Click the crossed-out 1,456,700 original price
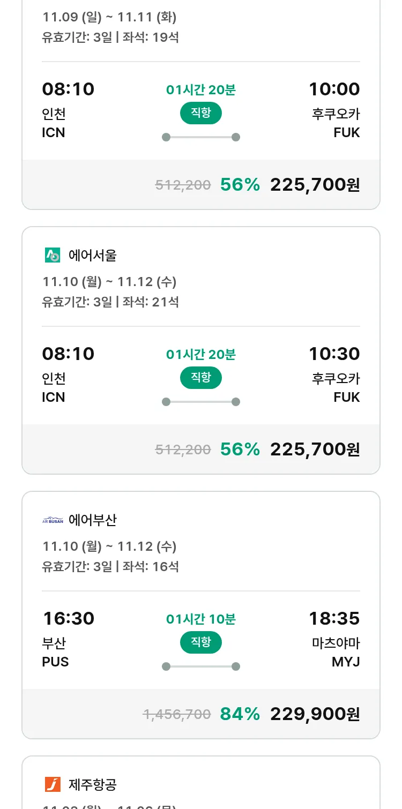This screenshot has height=809, width=402. click(x=176, y=715)
